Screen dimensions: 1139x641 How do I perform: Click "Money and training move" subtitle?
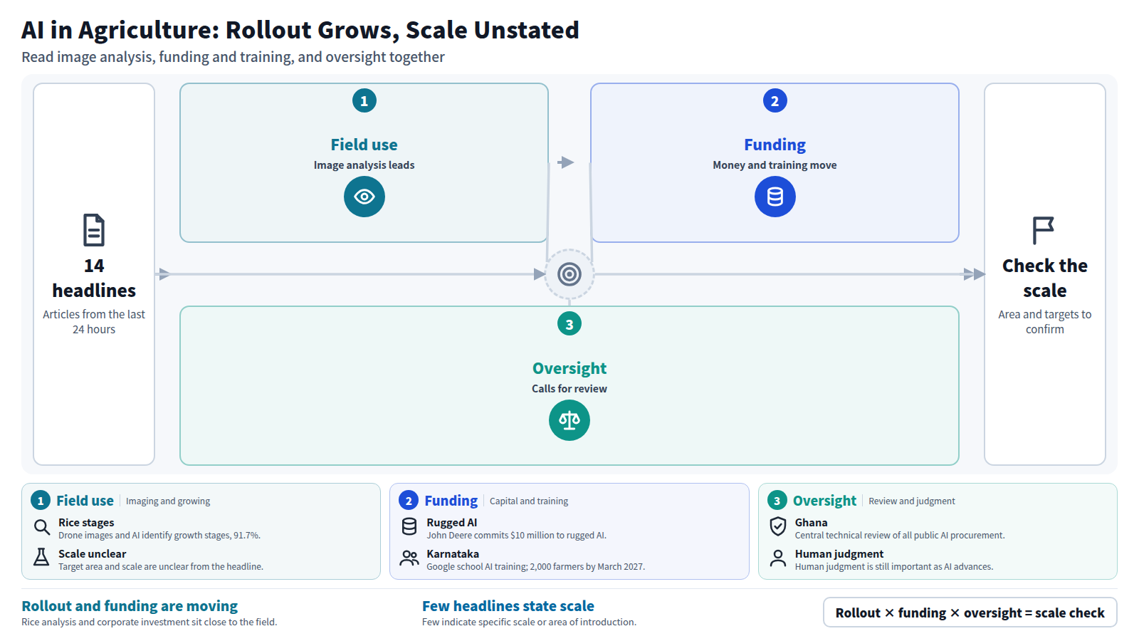[775, 165]
